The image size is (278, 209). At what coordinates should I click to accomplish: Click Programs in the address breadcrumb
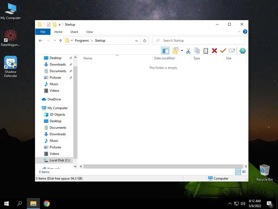click(82, 41)
